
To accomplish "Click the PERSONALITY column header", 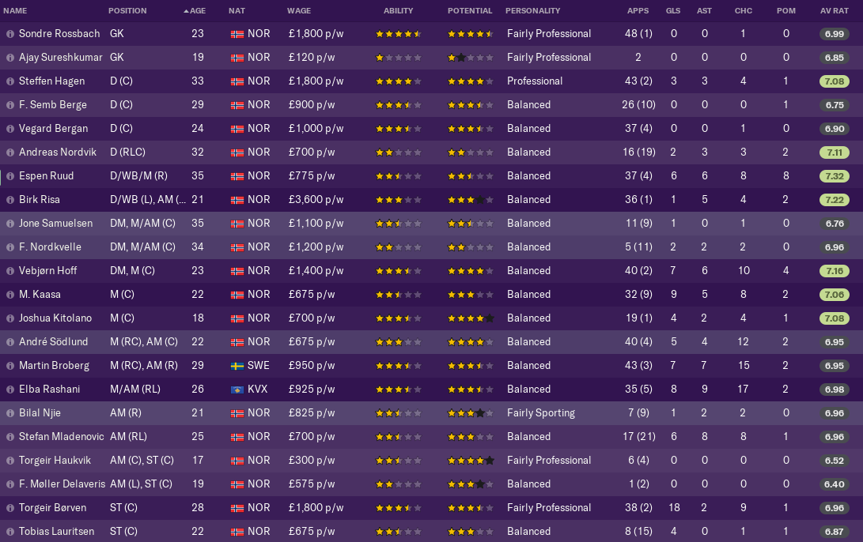I will 533,10.
